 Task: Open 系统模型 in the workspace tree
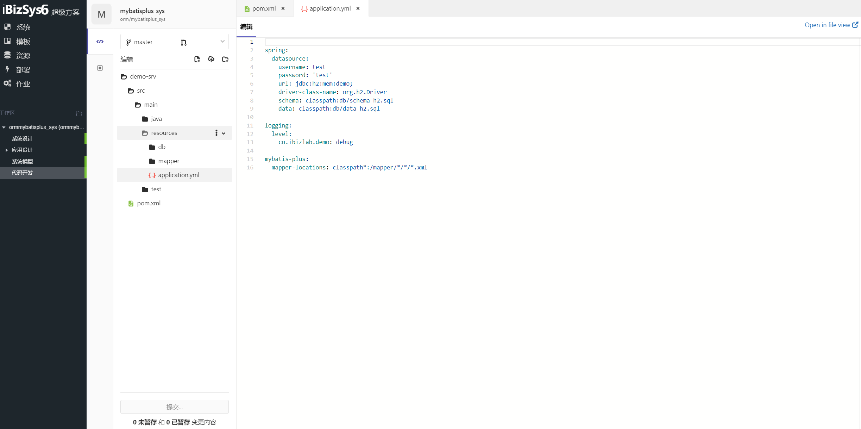click(22, 162)
